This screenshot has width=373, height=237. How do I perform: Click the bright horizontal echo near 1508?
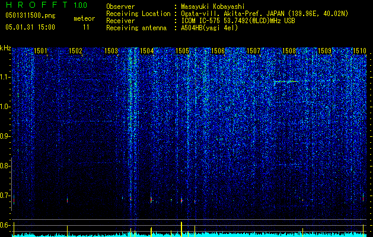285,82
